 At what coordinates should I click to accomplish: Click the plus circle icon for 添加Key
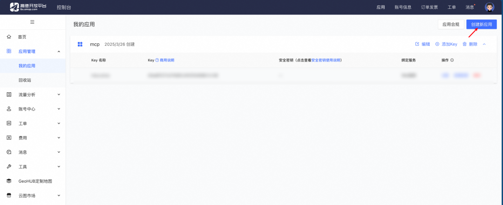[x=437, y=44]
